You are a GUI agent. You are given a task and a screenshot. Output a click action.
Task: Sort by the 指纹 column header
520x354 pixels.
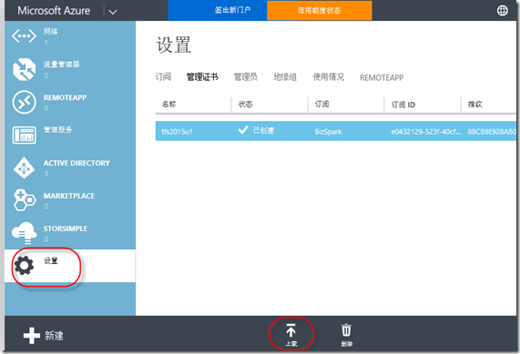(x=474, y=105)
